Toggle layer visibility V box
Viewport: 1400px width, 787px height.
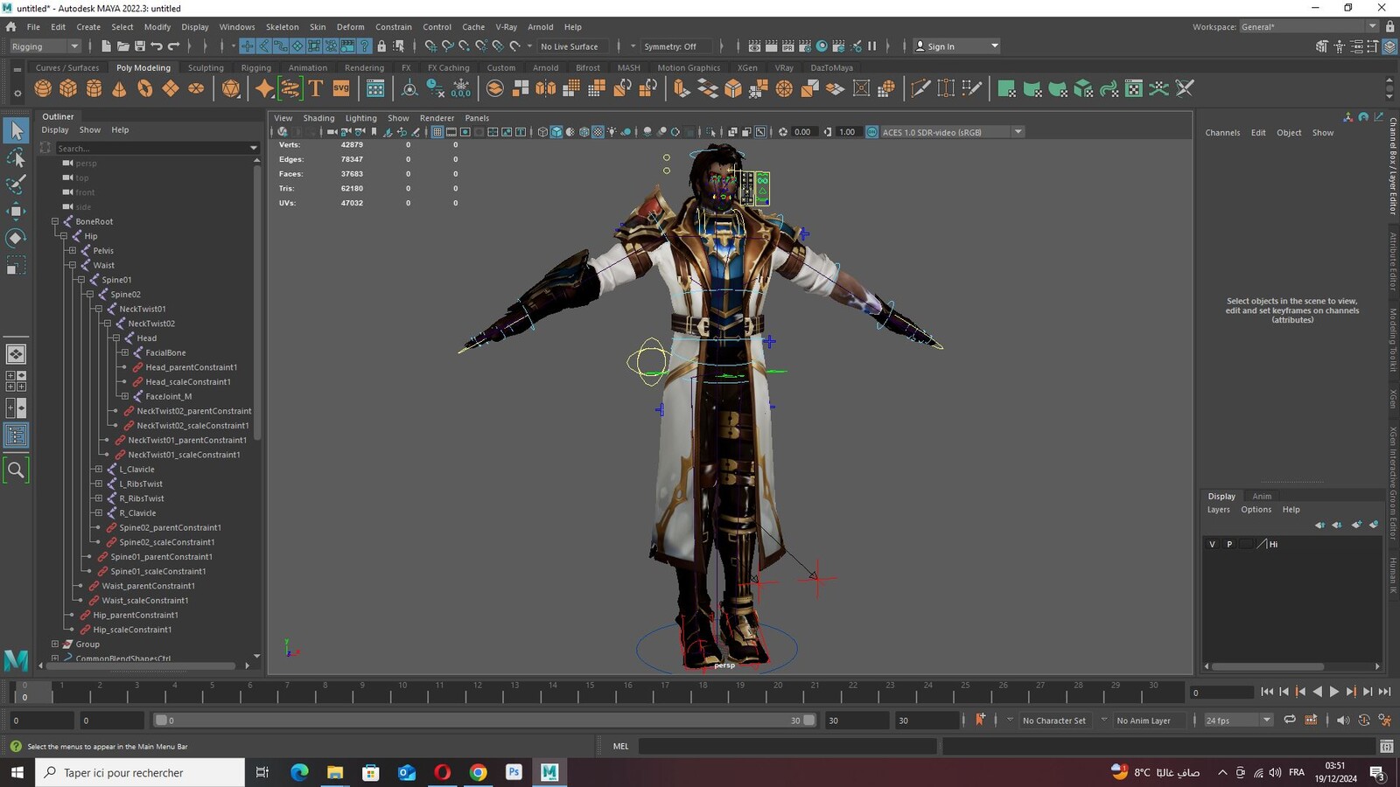click(x=1212, y=544)
